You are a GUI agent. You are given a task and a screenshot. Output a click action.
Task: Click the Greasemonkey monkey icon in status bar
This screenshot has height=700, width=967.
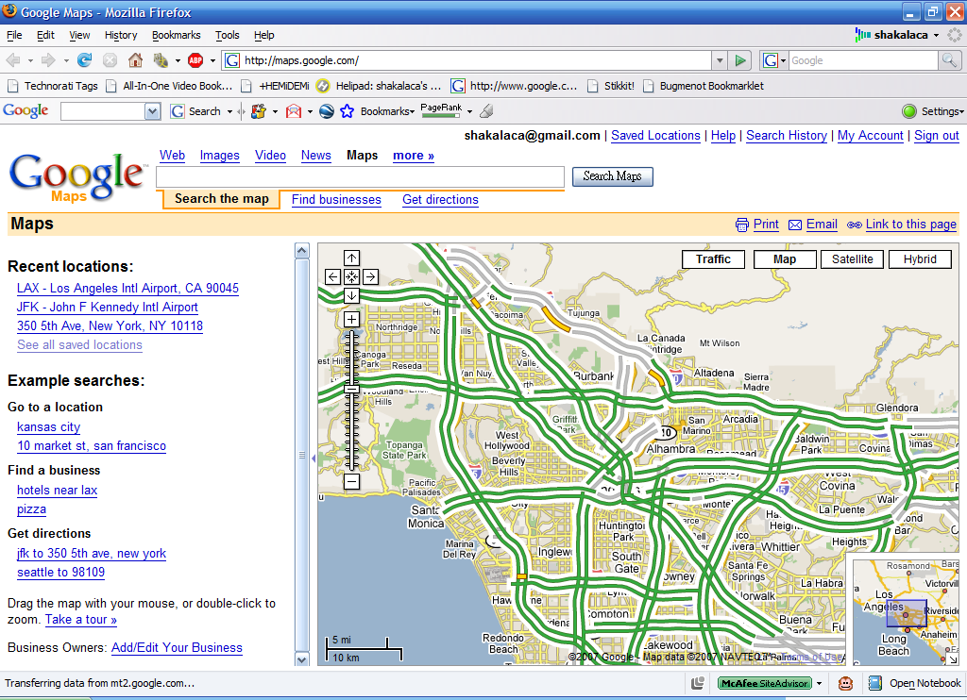point(846,683)
